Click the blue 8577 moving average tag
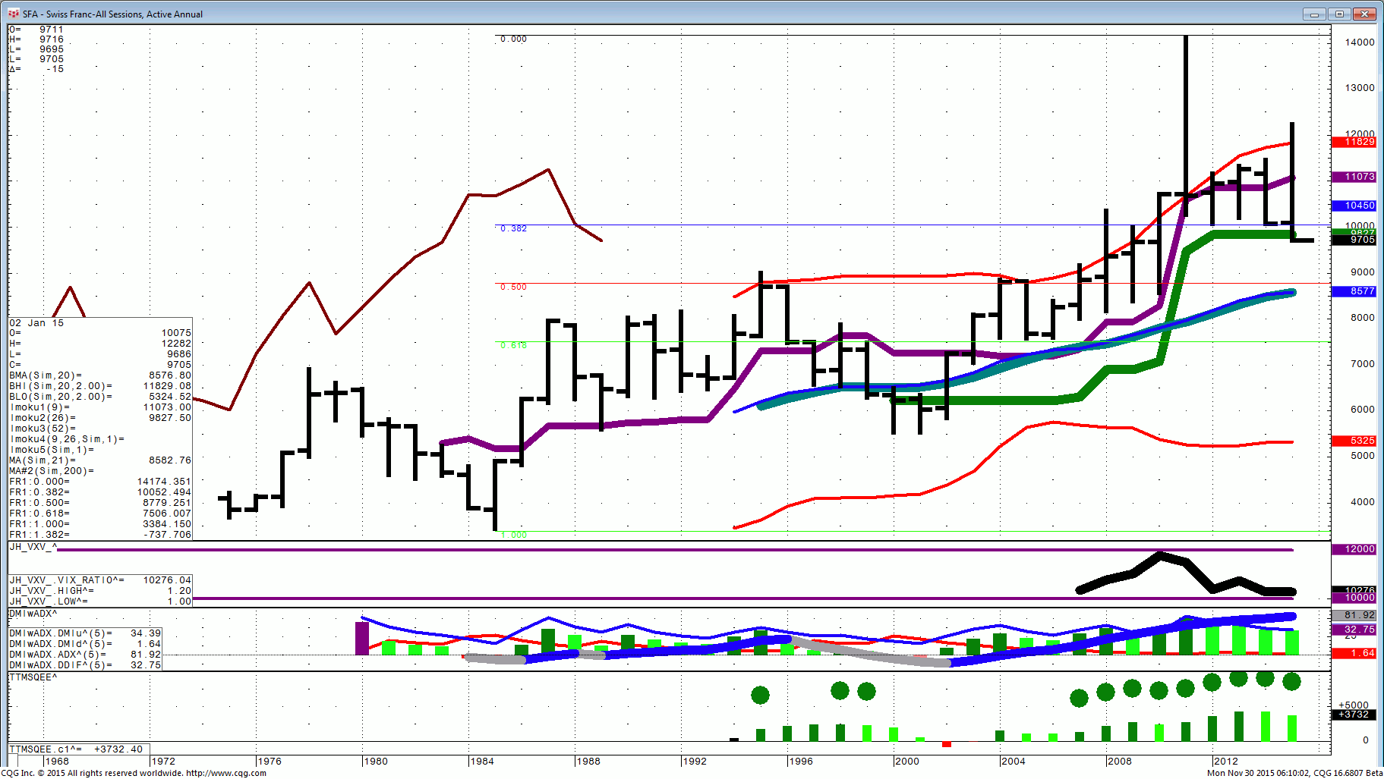 point(1358,291)
